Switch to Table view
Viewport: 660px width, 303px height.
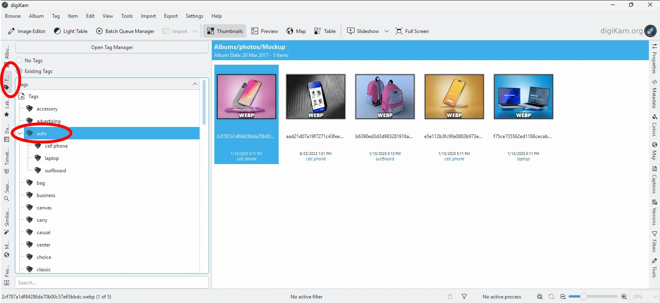coord(325,31)
